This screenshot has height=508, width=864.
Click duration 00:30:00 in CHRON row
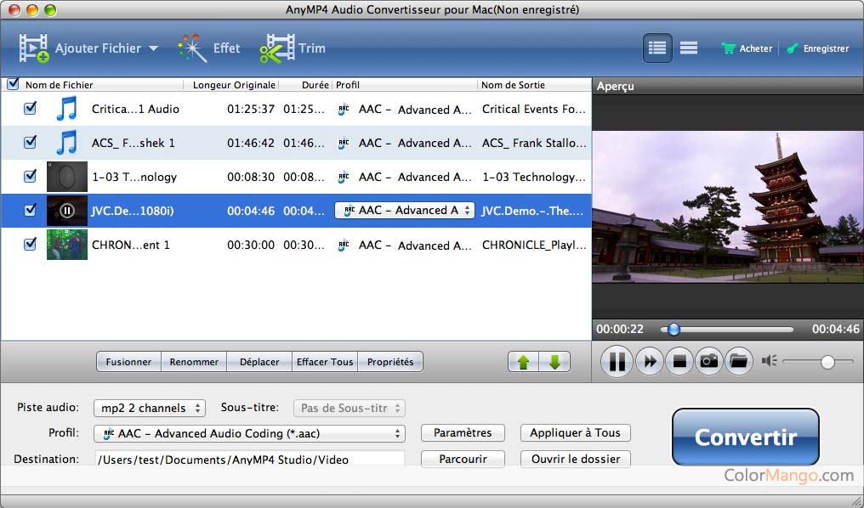click(x=251, y=245)
